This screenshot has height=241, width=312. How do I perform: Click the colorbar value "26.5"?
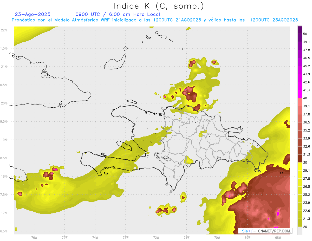(x=307, y=187)
